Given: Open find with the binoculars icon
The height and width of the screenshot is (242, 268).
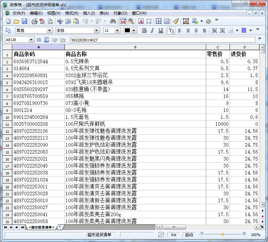Looking at the screenshot, I should pyautogui.click(x=113, y=22).
